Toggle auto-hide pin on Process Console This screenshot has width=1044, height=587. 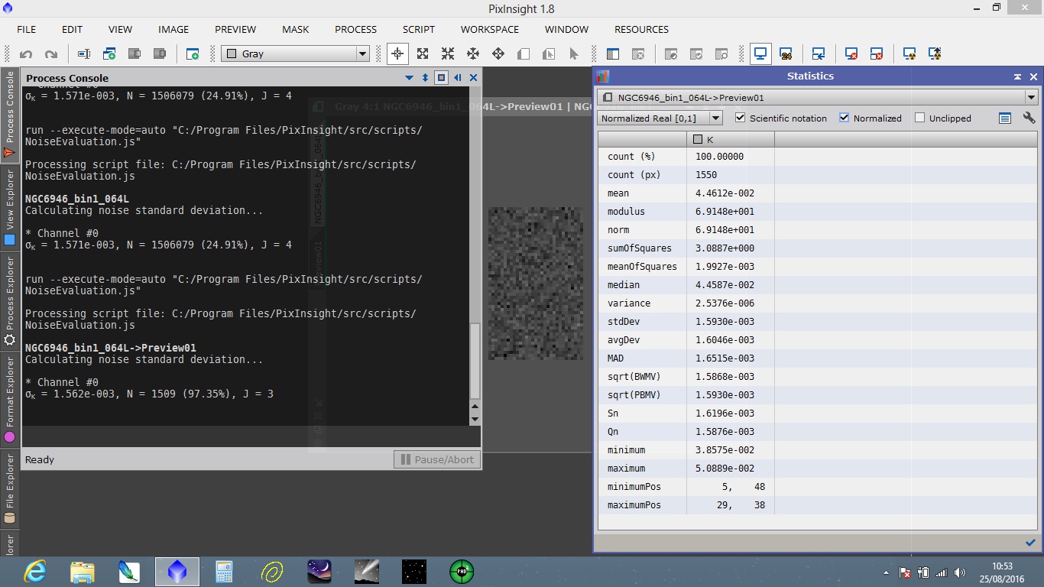tap(441, 77)
